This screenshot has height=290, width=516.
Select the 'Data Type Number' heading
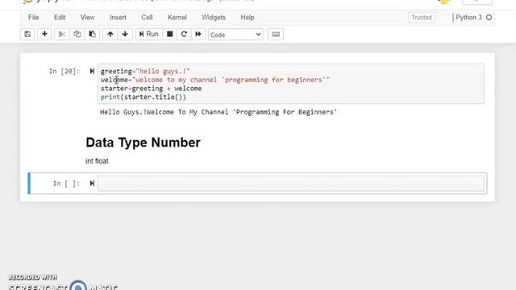[x=143, y=143]
